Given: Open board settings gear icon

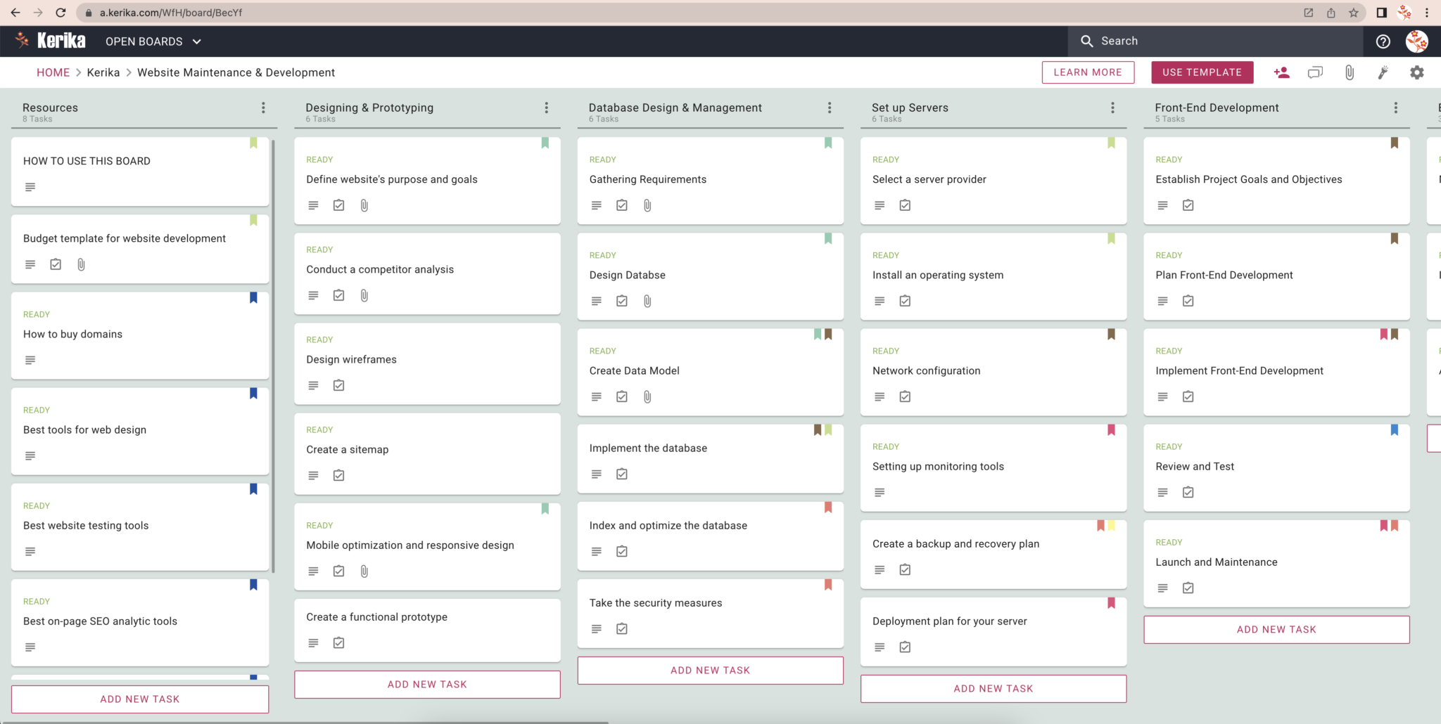Looking at the screenshot, I should (1416, 72).
